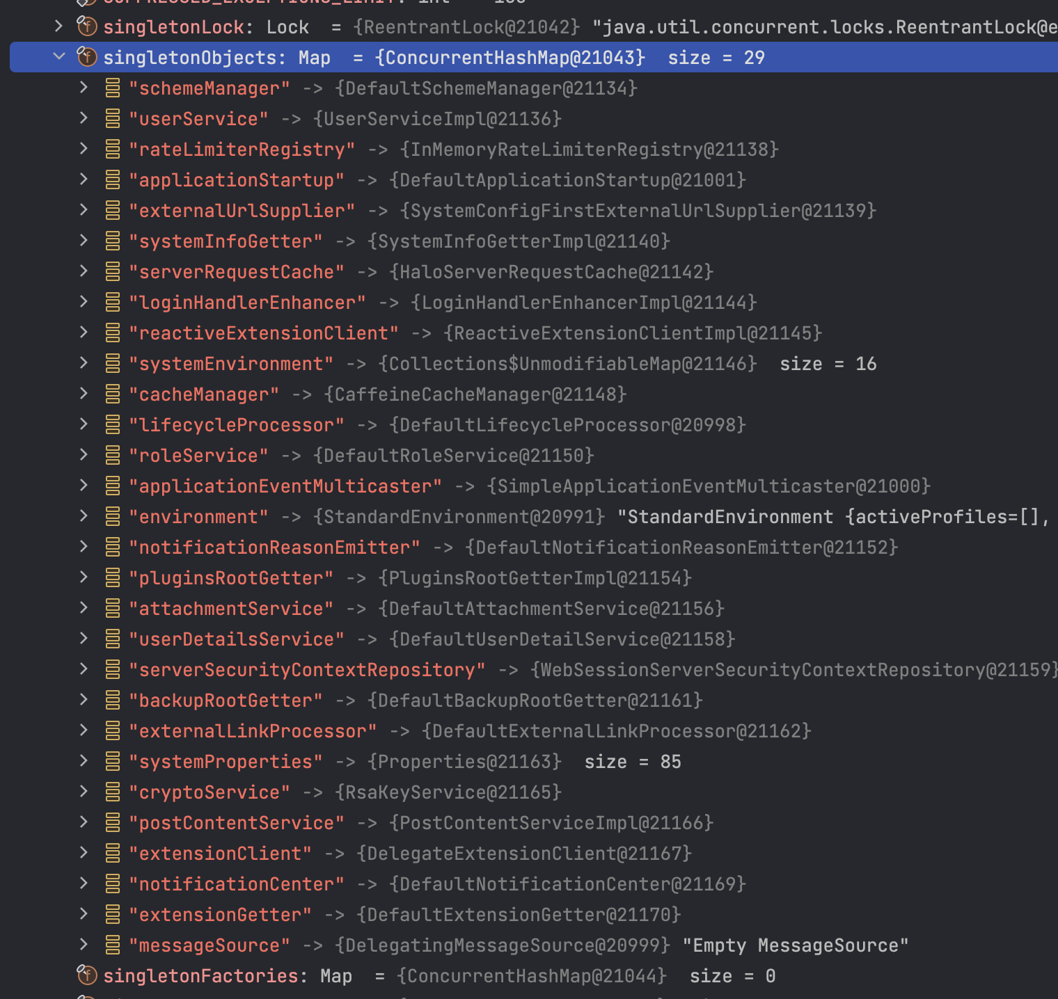This screenshot has width=1058, height=999.
Task: Click the DelegateExtensionClient@21167 value text
Action: (x=522, y=853)
